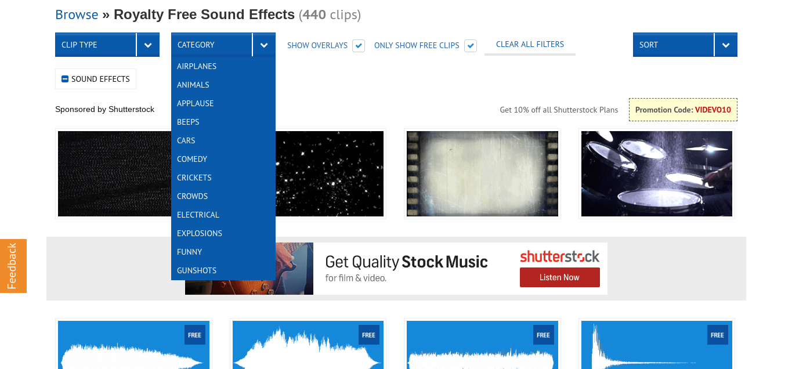
Task: Open the white particles sponsored thumbnail
Action: point(330,173)
